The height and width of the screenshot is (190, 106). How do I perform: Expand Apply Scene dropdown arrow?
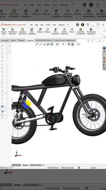point(75,44)
